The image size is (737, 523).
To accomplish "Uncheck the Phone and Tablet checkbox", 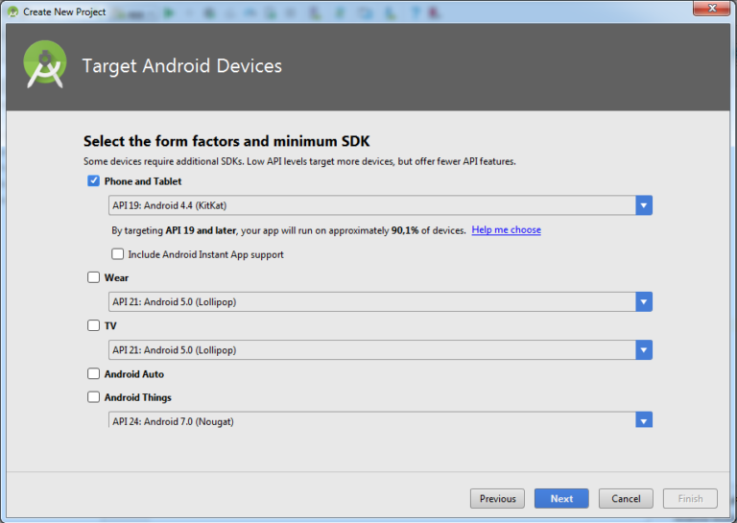I will (x=93, y=181).
